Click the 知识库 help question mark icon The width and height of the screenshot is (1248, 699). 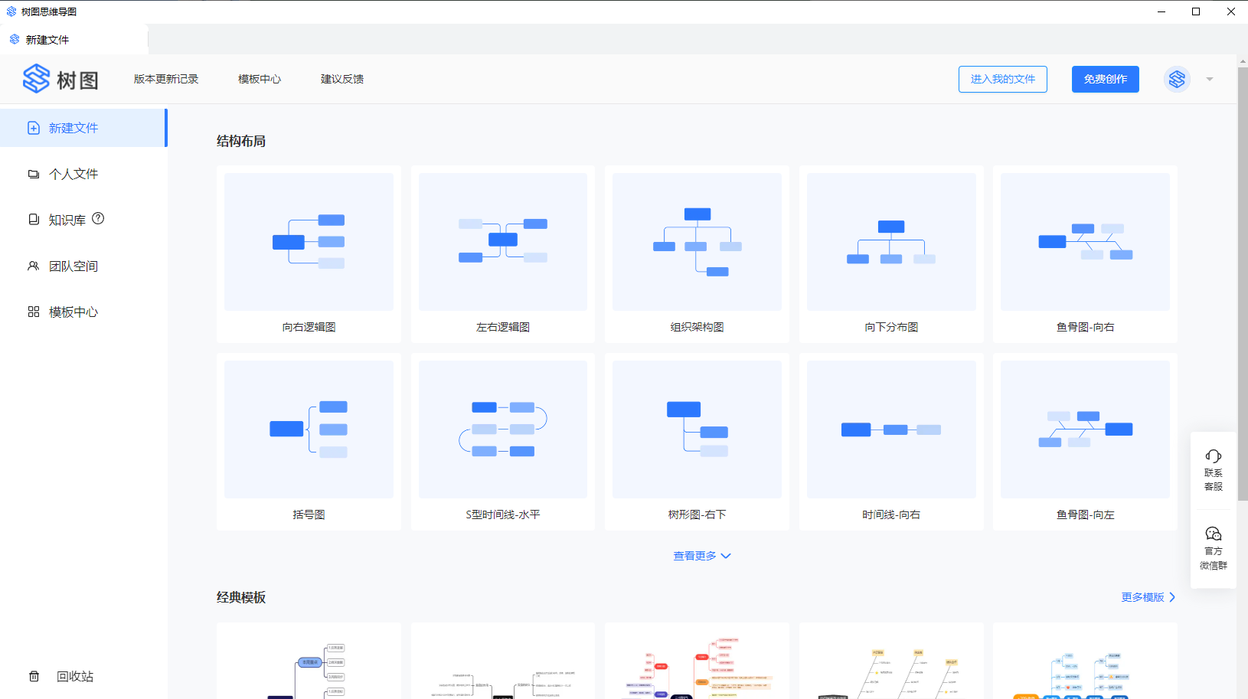point(98,219)
